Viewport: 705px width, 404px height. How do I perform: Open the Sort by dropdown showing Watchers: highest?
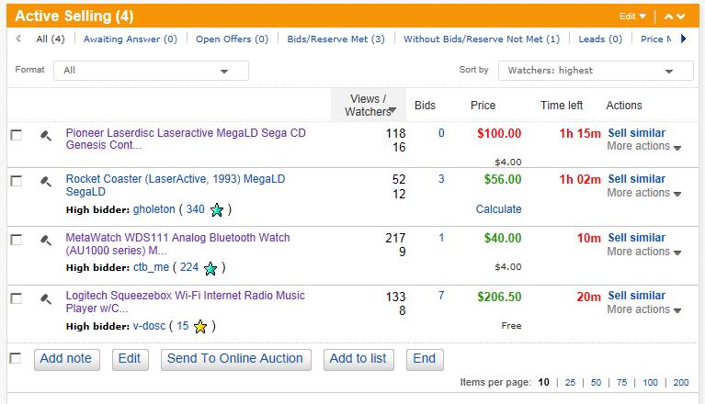(x=595, y=71)
